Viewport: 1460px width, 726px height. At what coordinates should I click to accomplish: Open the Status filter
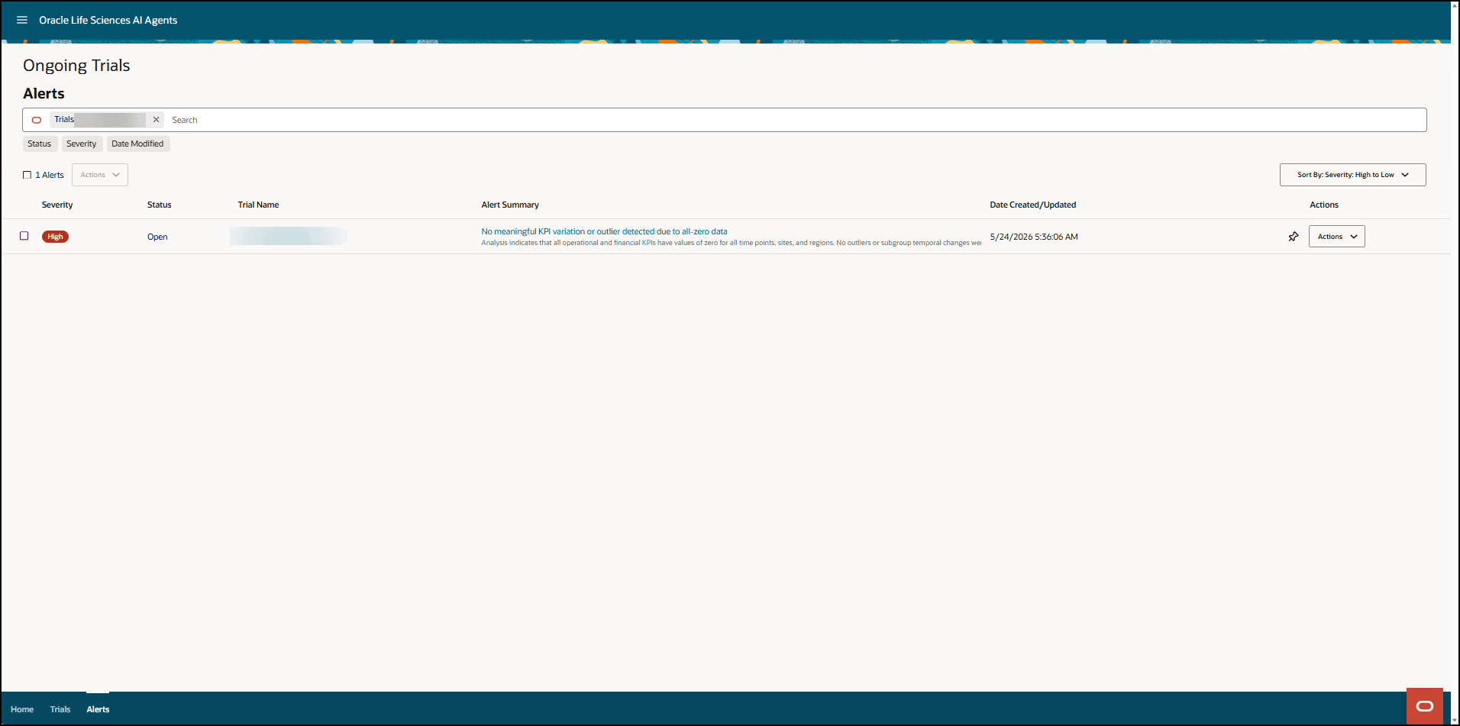(x=40, y=144)
